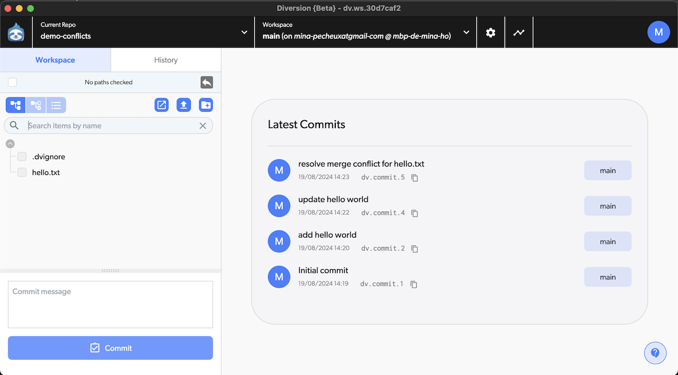Click avatar of resolve merge conflict commit
This screenshot has width=678, height=375.
tap(279, 170)
